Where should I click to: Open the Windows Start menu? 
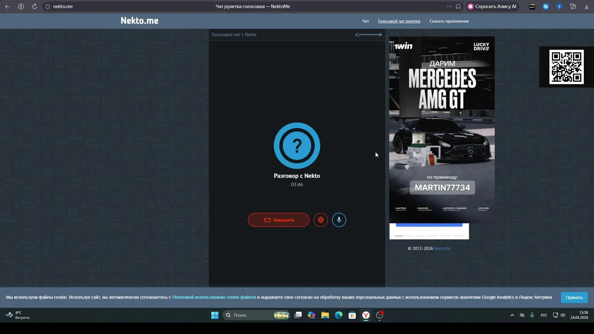click(215, 315)
